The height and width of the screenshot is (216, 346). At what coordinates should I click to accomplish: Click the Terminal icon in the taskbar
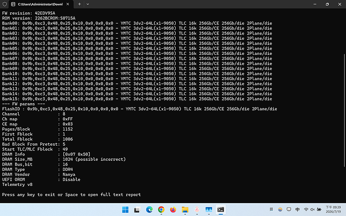(220, 210)
